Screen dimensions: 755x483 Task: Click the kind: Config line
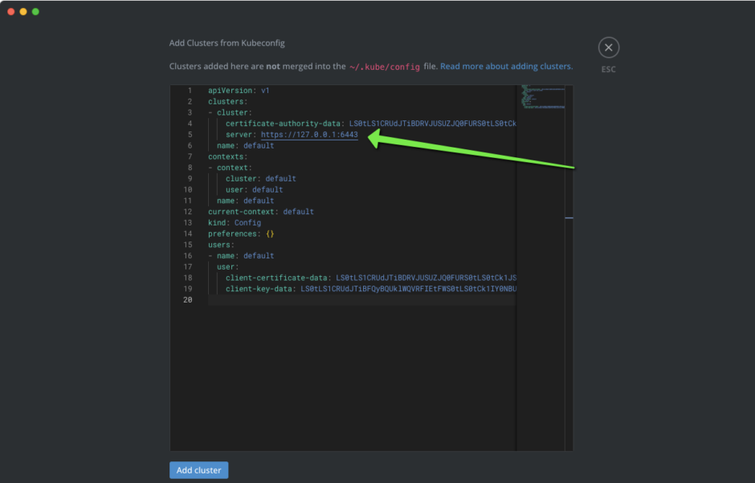point(234,223)
